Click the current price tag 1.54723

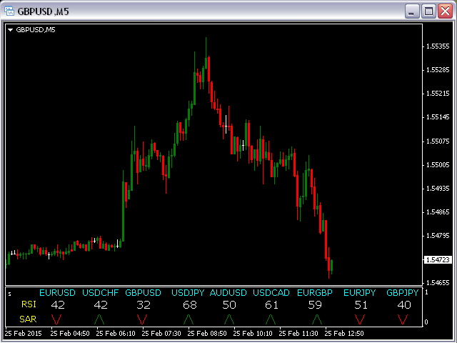(436, 259)
